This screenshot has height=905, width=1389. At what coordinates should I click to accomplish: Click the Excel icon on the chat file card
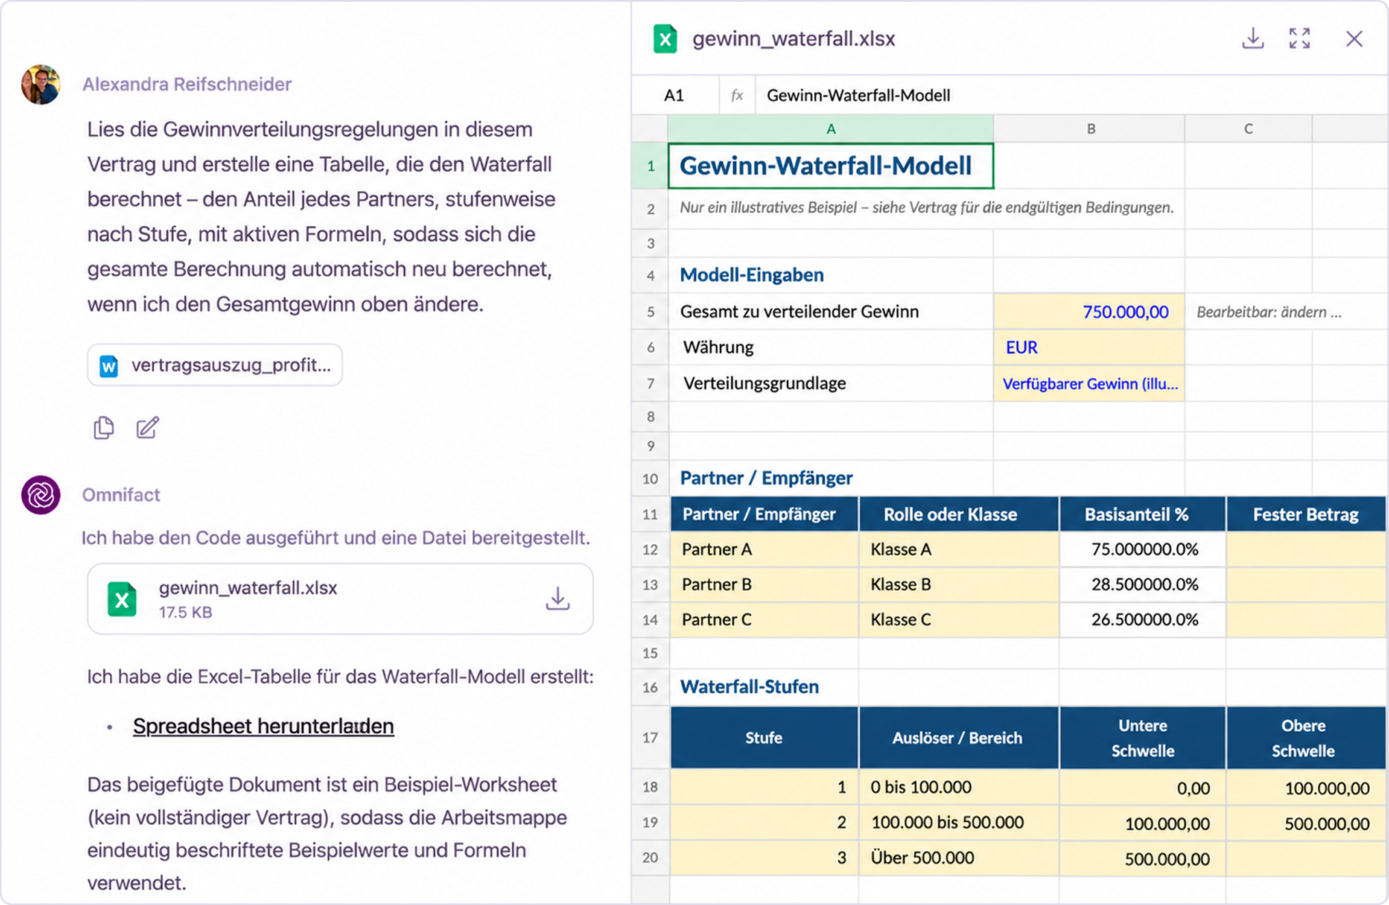click(122, 599)
